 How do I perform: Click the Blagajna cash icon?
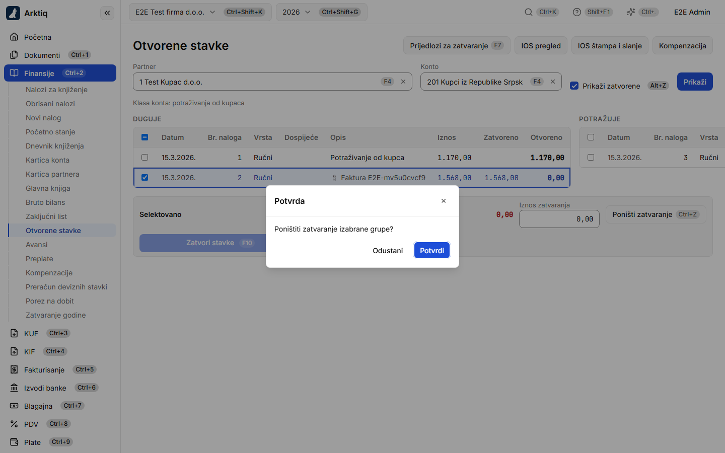click(14, 406)
